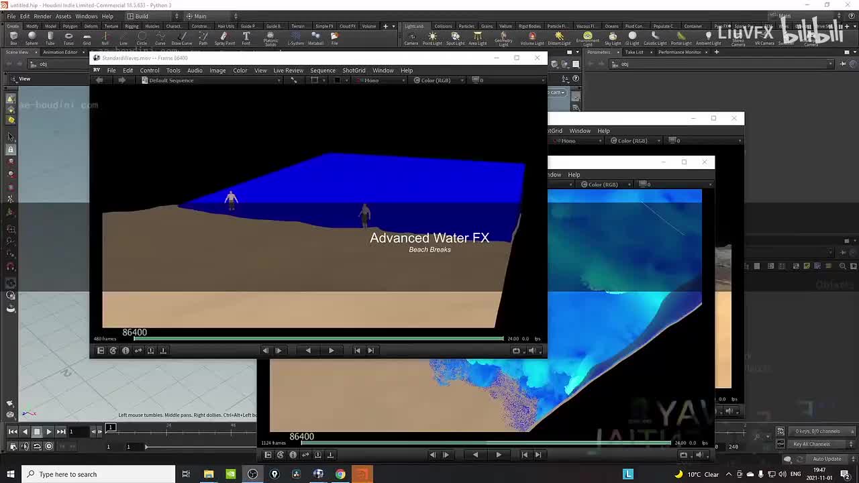This screenshot has height=483, width=859.
Task: Open Color (RGB) dropdown in the third RV window
Action: click(607, 184)
